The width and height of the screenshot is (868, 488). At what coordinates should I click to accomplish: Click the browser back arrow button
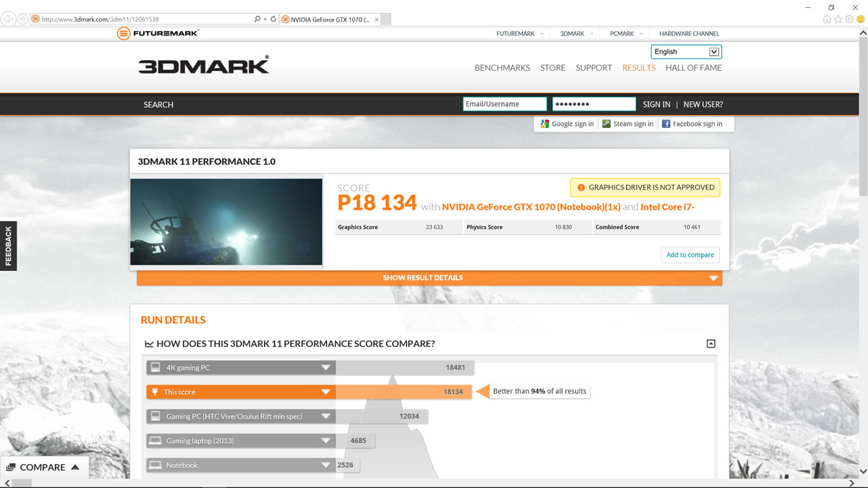pyautogui.click(x=9, y=19)
